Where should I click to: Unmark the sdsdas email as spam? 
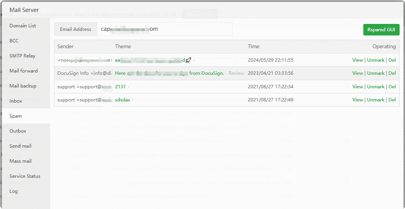coord(376,99)
